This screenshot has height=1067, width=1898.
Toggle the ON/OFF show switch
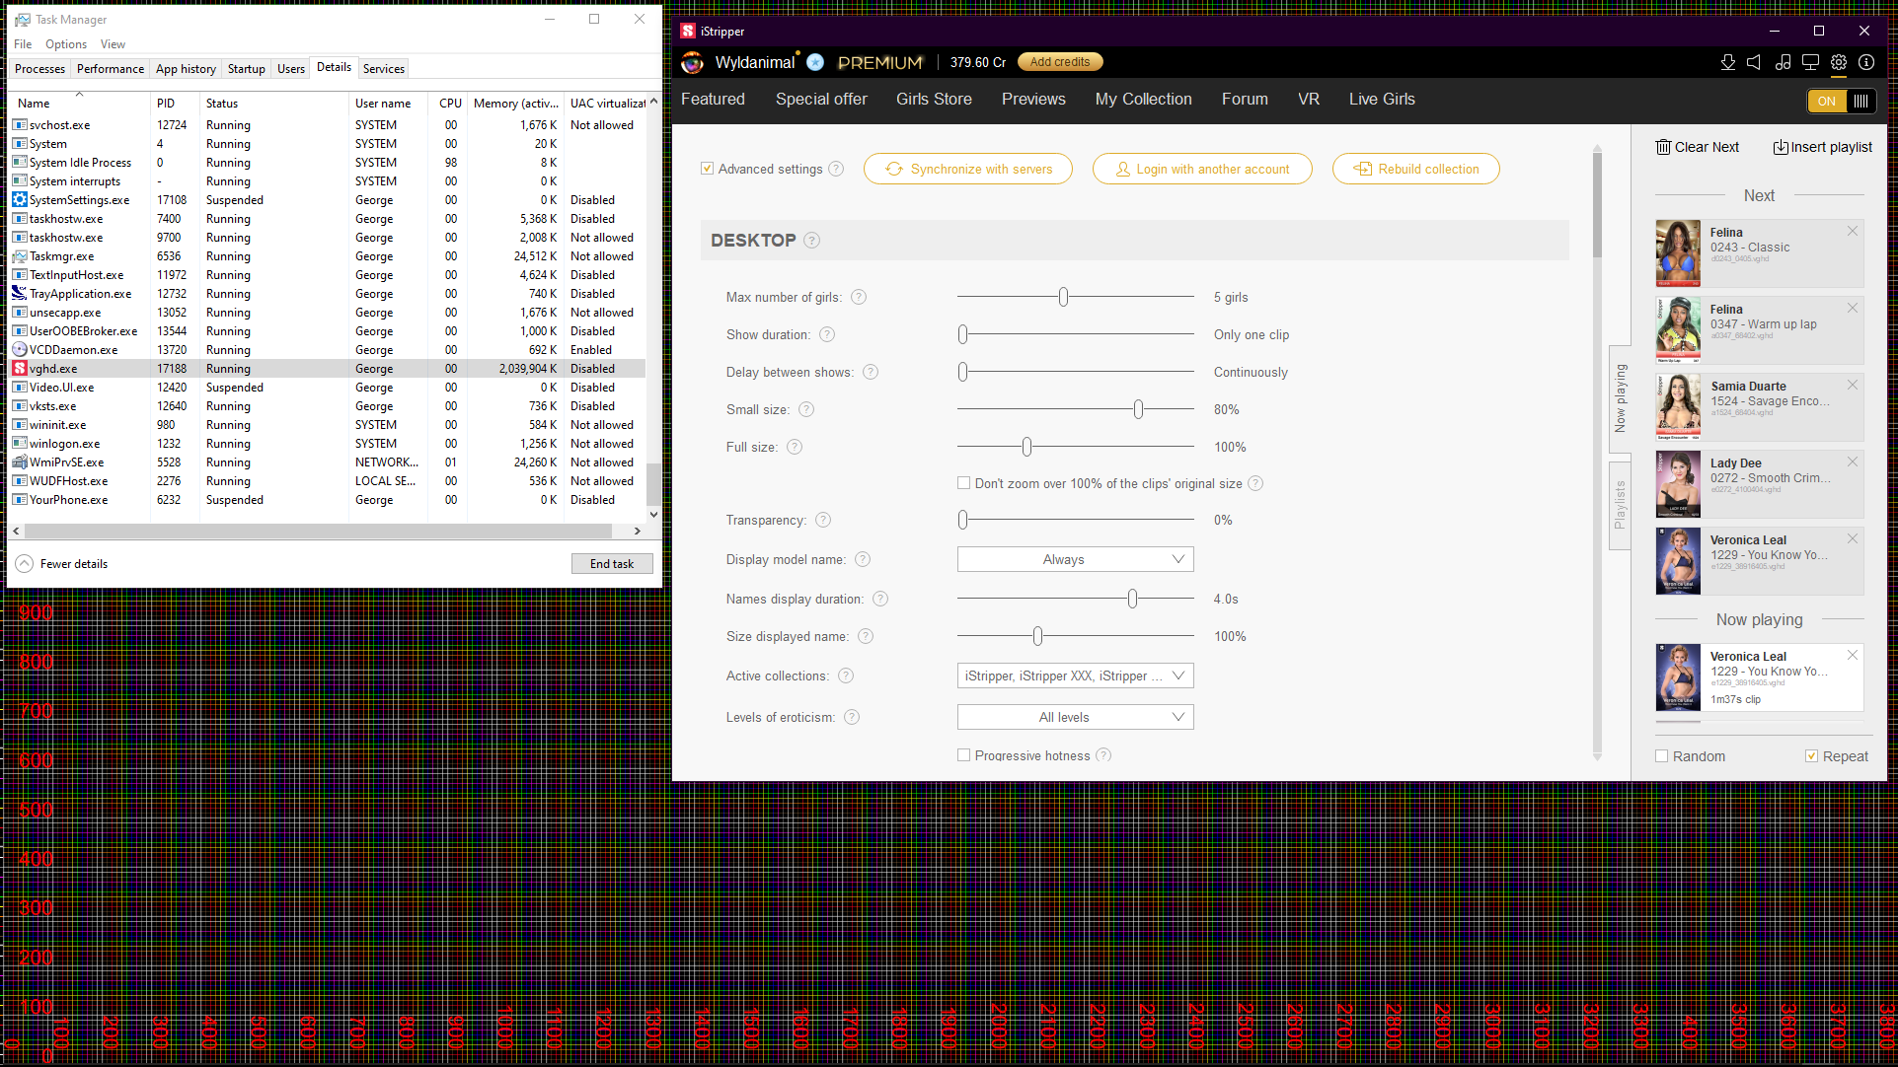pos(1842,101)
